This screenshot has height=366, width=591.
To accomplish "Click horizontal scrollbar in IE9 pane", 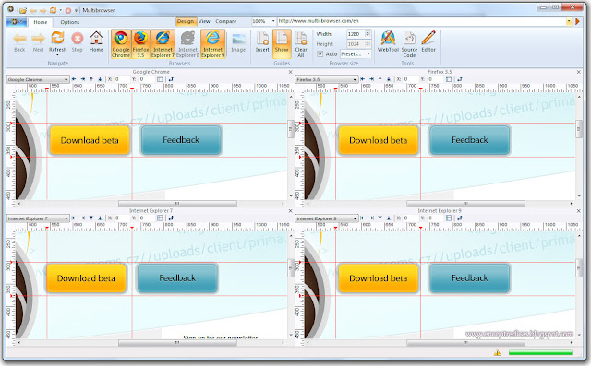I will 465,343.
